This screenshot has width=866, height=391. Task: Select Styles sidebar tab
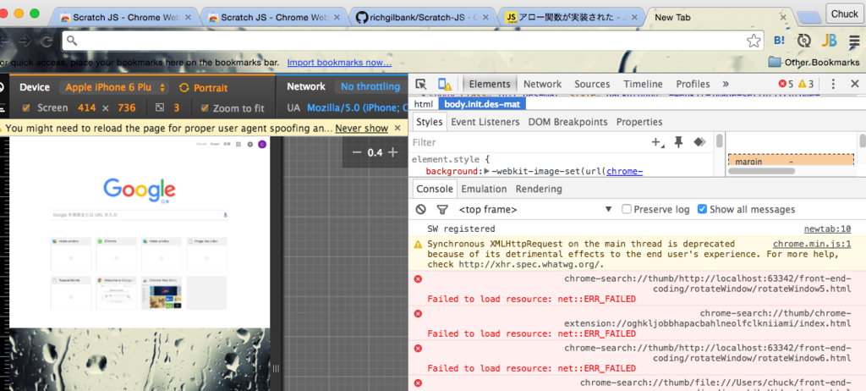429,122
